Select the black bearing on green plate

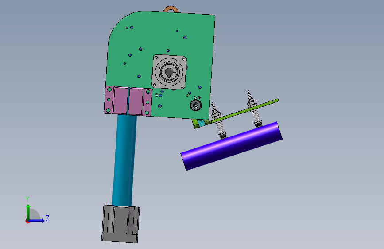pyautogui.click(x=196, y=105)
